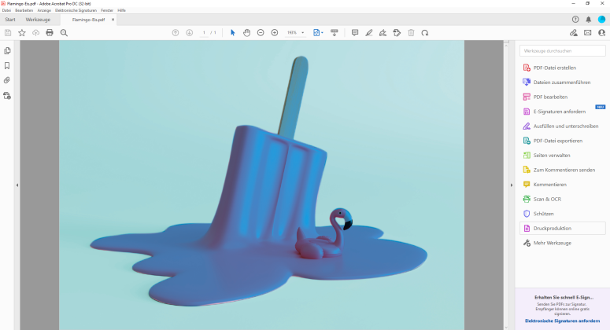Open the Bearbeiten menu
The image size is (610, 330).
click(x=24, y=10)
